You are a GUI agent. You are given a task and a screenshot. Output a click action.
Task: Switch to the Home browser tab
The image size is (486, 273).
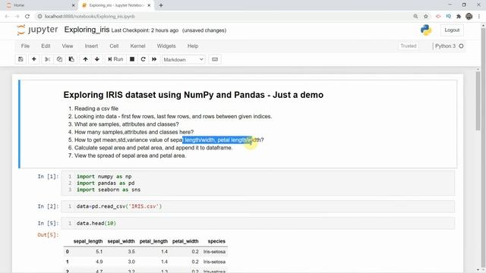coord(40,5)
